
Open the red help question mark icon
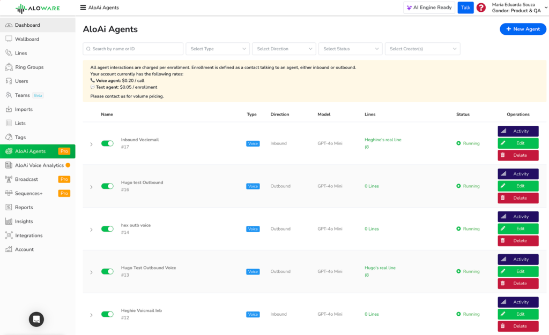(x=481, y=7)
